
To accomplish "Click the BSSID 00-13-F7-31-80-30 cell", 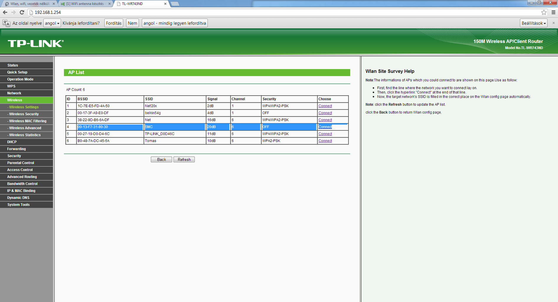I will pos(110,127).
